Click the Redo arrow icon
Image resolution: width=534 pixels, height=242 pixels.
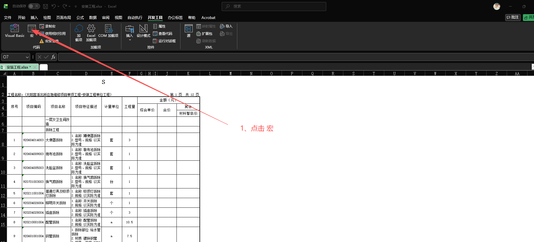[65, 6]
